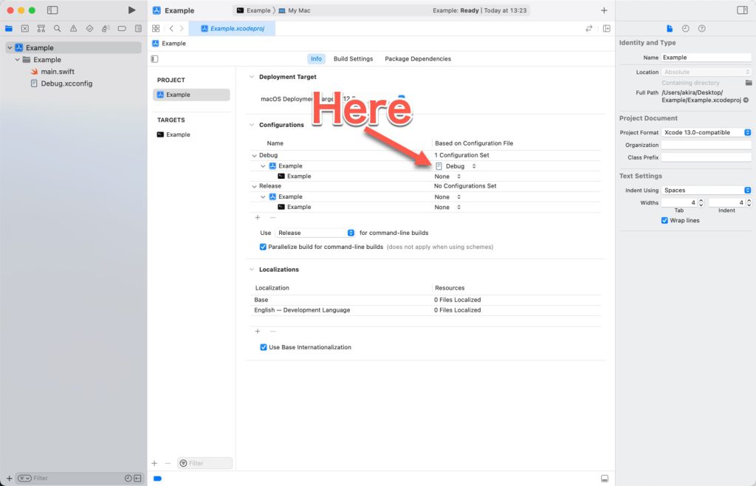Open the Breakpoint navigator
The image size is (756, 486).
click(122, 29)
